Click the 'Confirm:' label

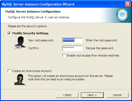coord(34,48)
